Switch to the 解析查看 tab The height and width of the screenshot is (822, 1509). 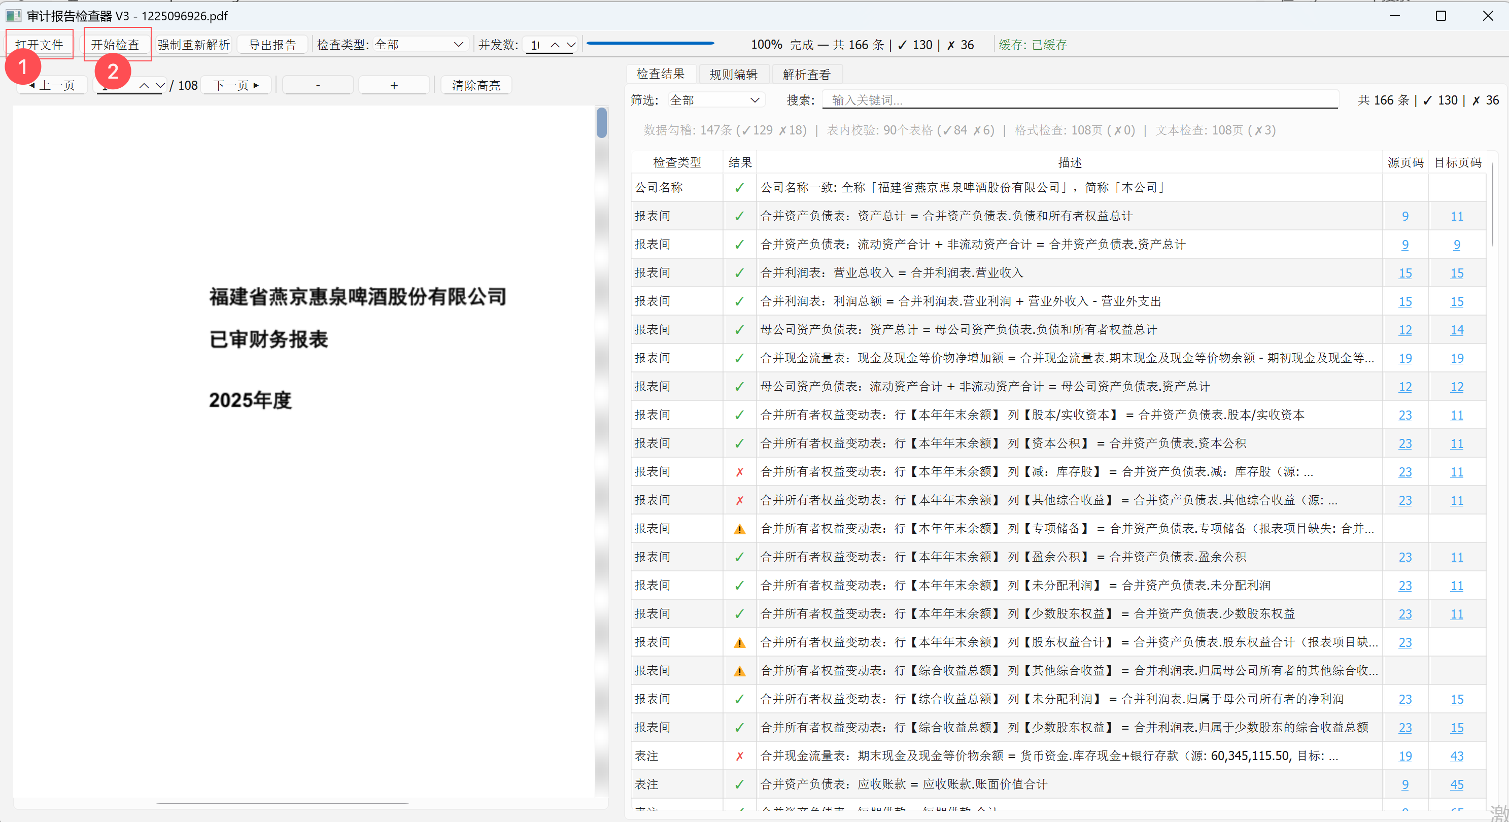click(x=807, y=74)
